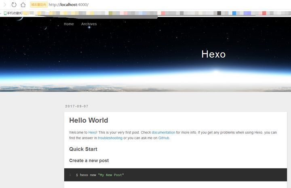
Task: Open the Hello World post title
Action: click(89, 120)
